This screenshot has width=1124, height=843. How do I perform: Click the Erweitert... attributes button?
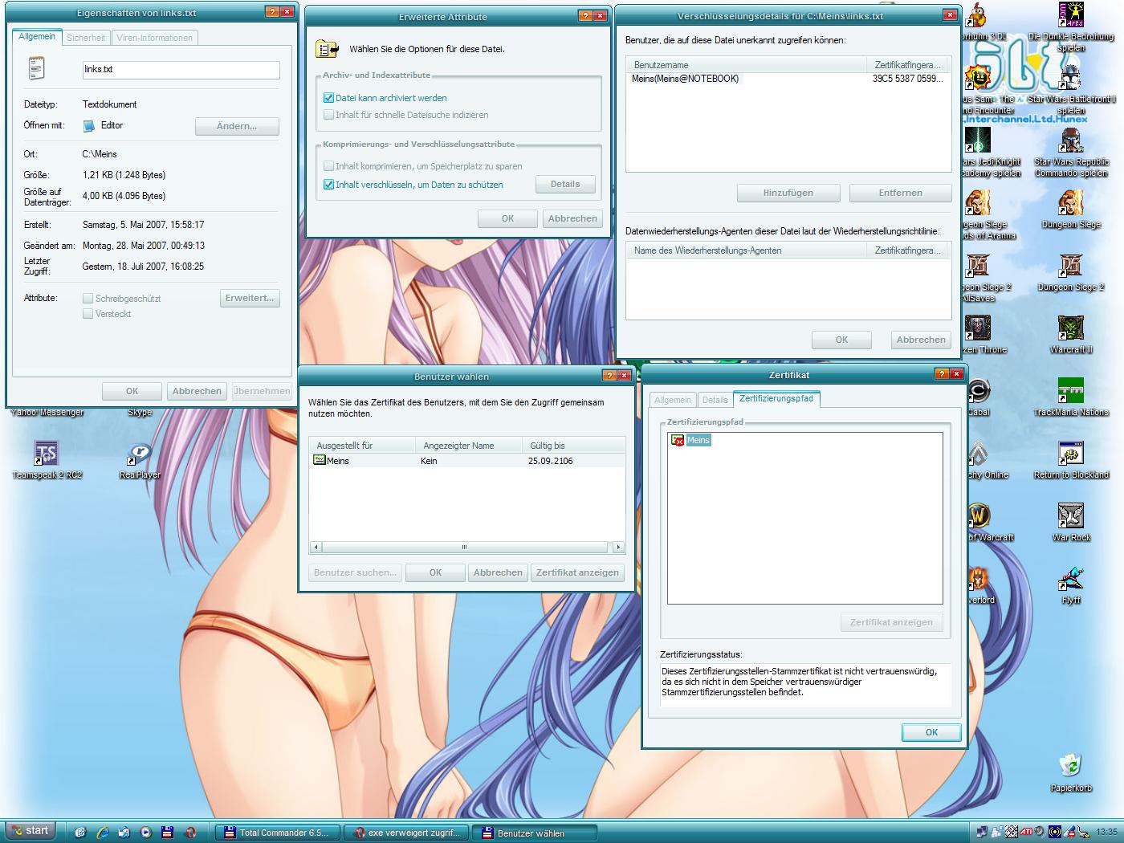[x=250, y=298]
